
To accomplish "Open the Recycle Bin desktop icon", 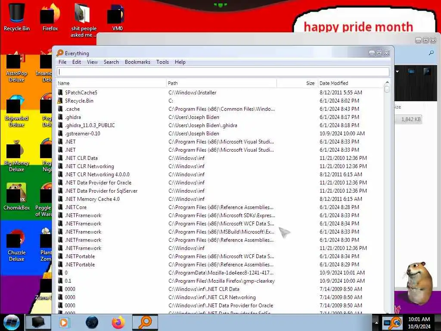I will 17,16.
